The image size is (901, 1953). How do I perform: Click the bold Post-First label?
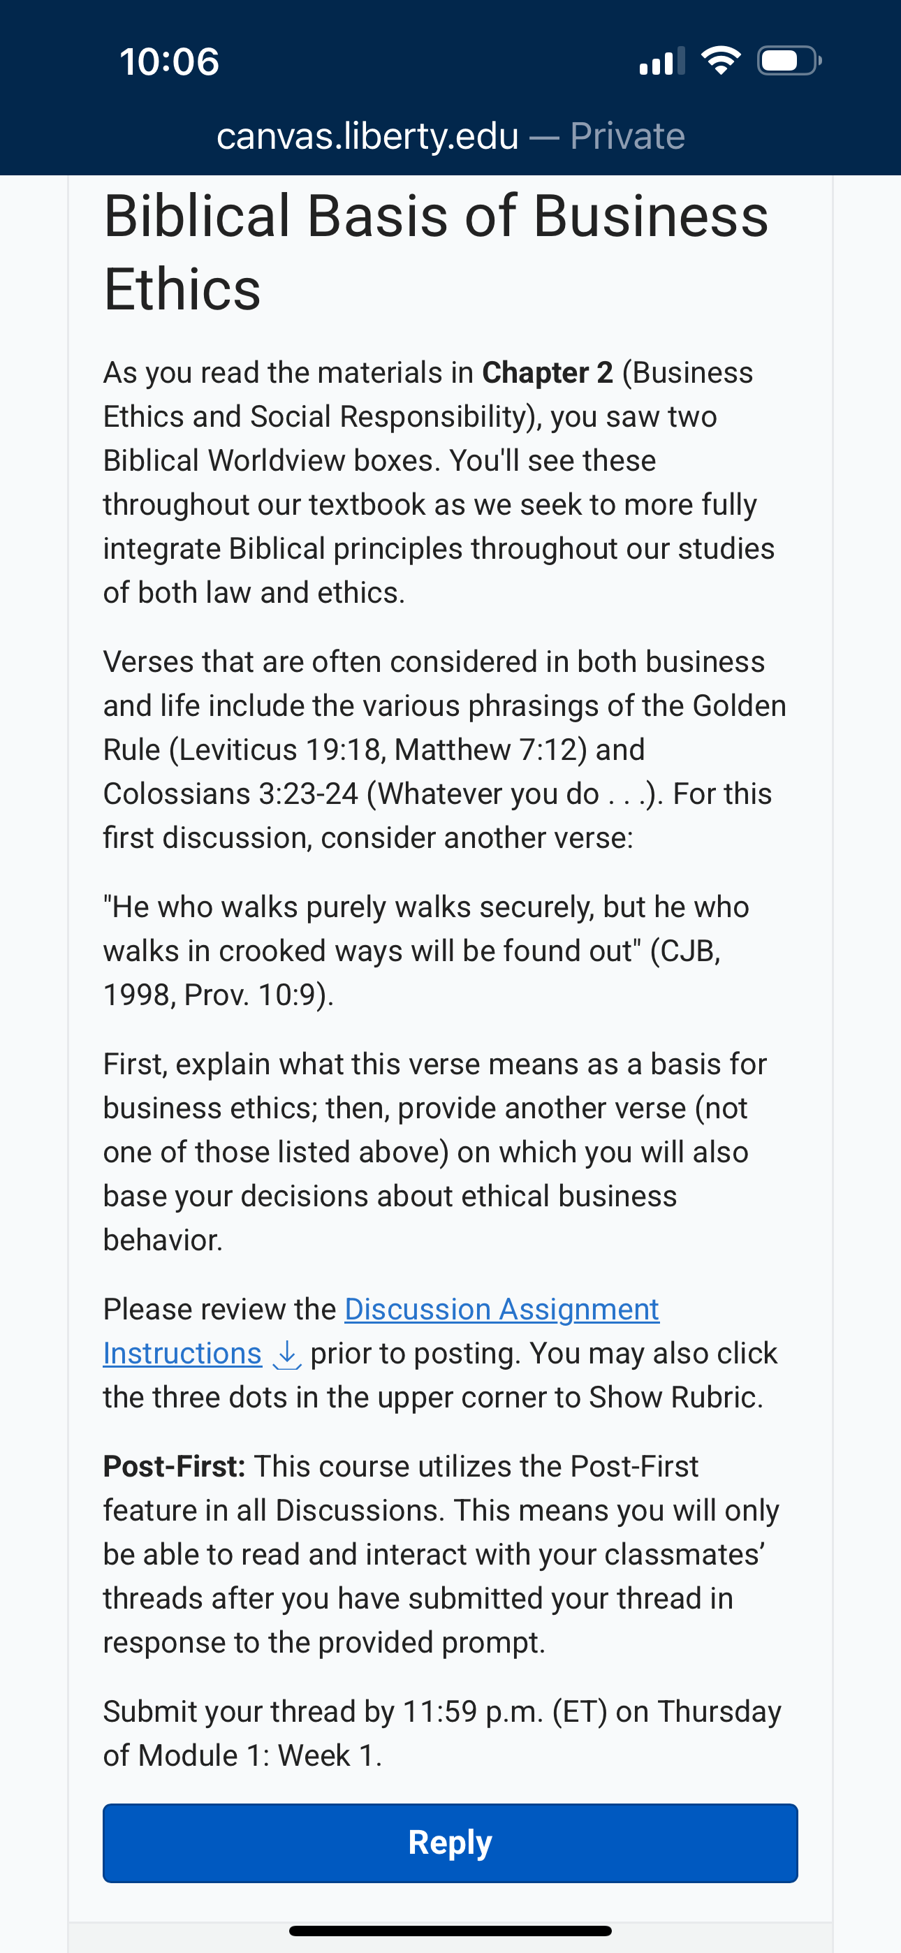click(174, 1466)
